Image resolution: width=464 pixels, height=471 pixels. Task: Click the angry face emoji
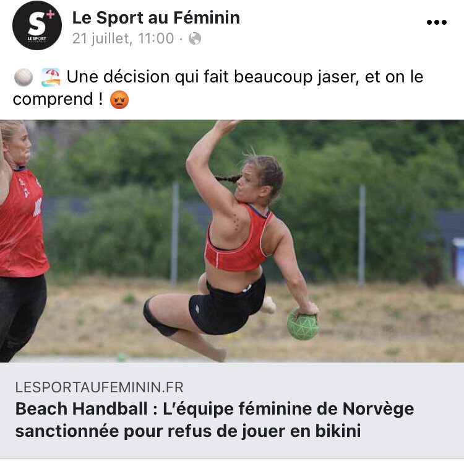click(119, 100)
